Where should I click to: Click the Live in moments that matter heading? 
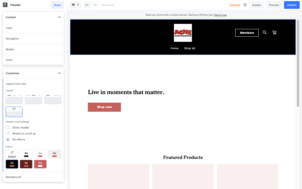coord(126,92)
